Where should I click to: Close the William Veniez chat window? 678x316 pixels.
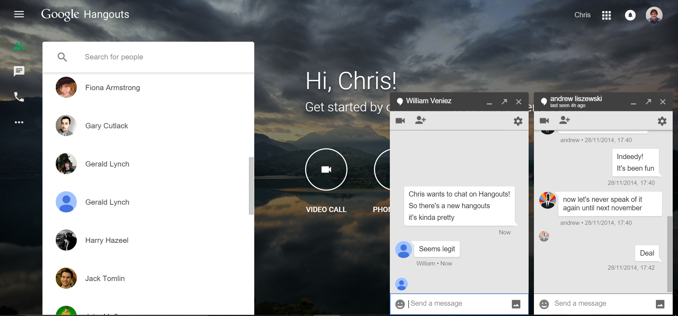pyautogui.click(x=519, y=102)
